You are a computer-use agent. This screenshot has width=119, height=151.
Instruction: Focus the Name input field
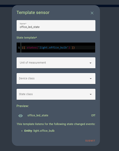56,25
